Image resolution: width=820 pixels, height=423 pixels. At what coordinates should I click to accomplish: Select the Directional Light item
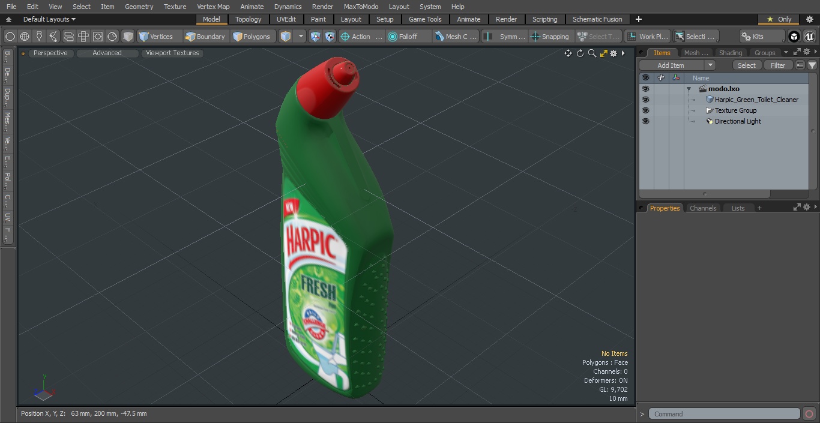[738, 121]
